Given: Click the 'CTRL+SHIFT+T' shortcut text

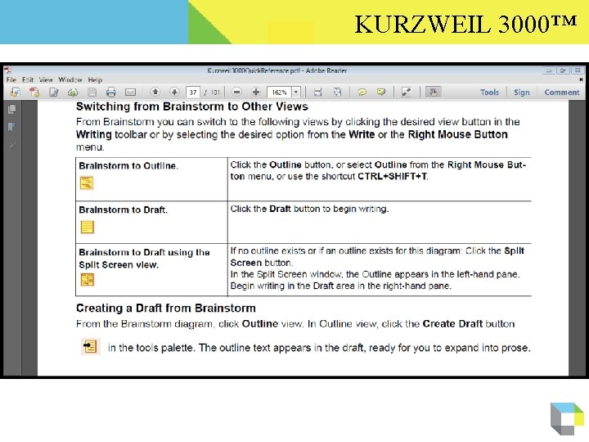Looking at the screenshot, I should point(392,176).
